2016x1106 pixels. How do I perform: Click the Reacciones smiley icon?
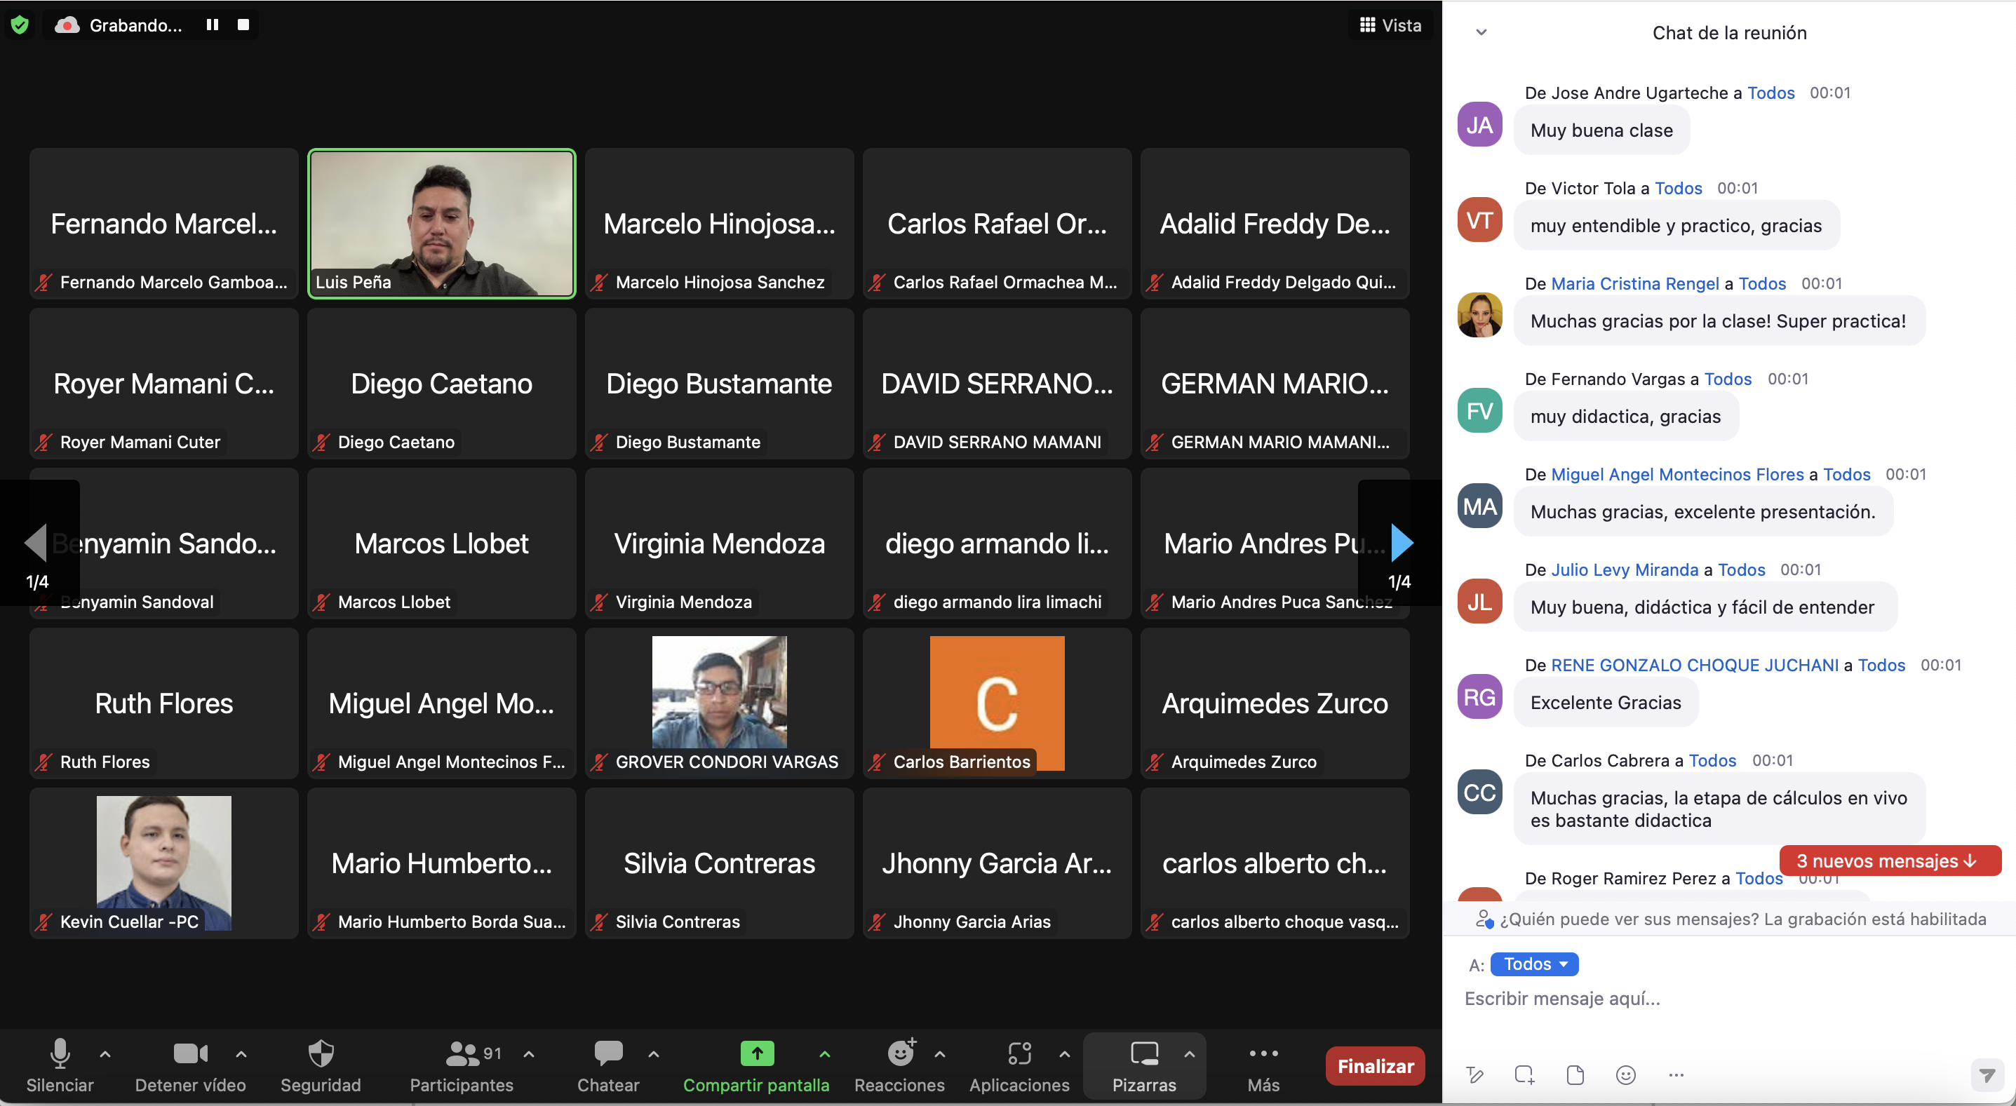(x=900, y=1054)
